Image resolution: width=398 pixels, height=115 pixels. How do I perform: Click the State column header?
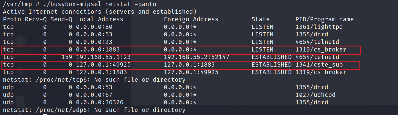[x=260, y=19]
